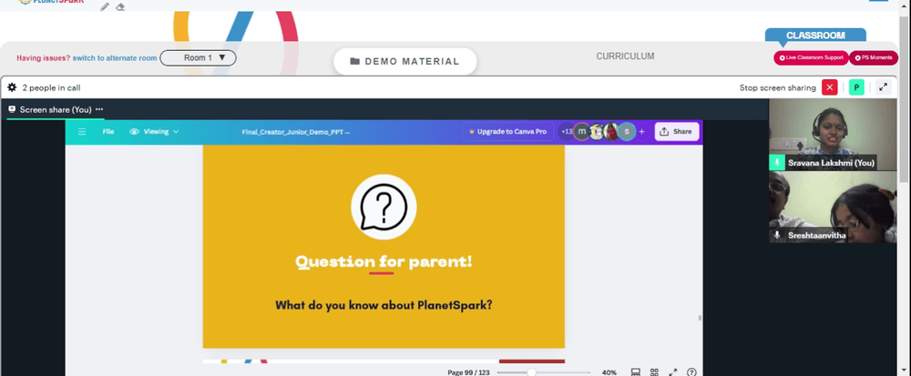Click 'What do you know about PlanetSpark?' text
Viewport: 911px width, 376px height.
click(x=384, y=305)
